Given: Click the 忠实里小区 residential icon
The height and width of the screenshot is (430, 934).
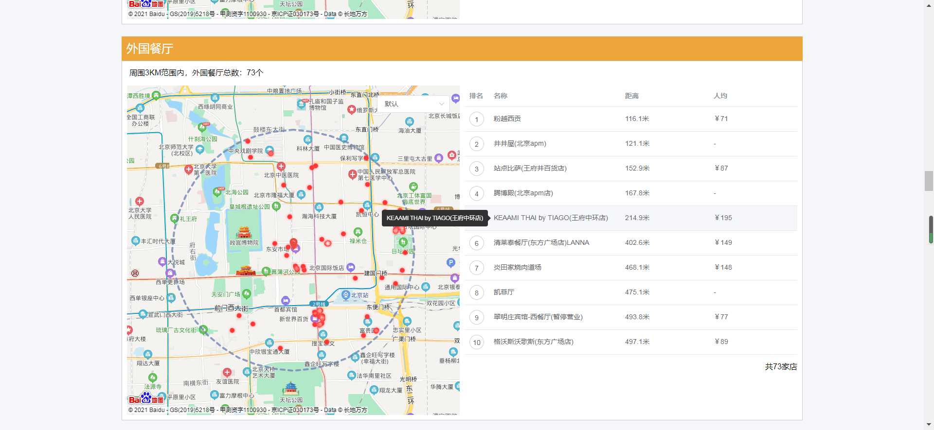Looking at the screenshot, I should [407, 321].
